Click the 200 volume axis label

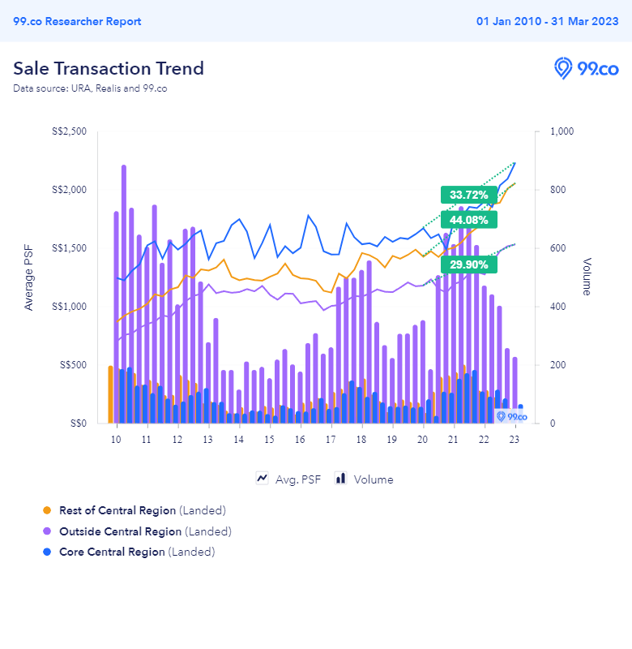[558, 364]
